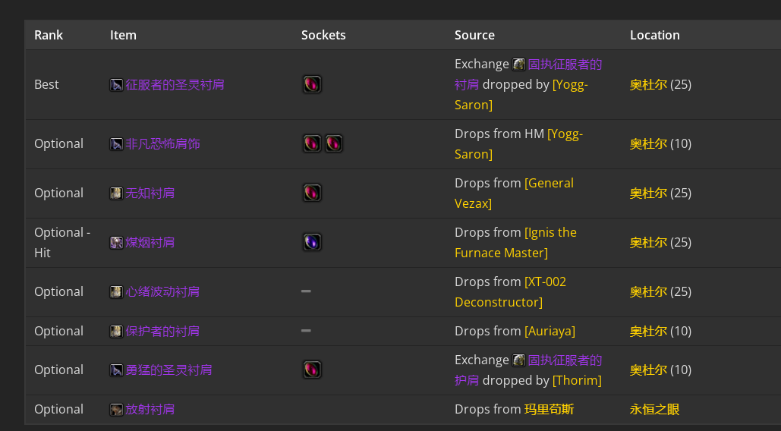This screenshot has height=431, width=781.
Task: Open the 心绪波动衬肩 item link
Action: (x=162, y=292)
